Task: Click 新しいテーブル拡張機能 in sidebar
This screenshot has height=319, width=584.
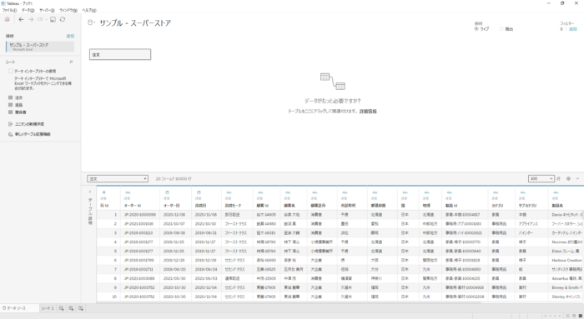Action: [x=33, y=134]
